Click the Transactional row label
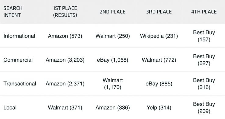The width and height of the screenshot is (225, 119). [20, 84]
